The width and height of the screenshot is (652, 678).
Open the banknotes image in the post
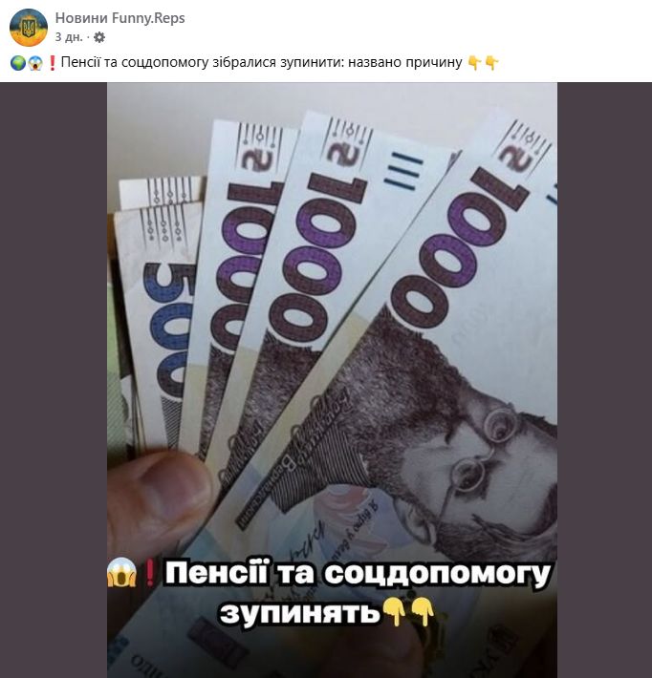[332, 380]
